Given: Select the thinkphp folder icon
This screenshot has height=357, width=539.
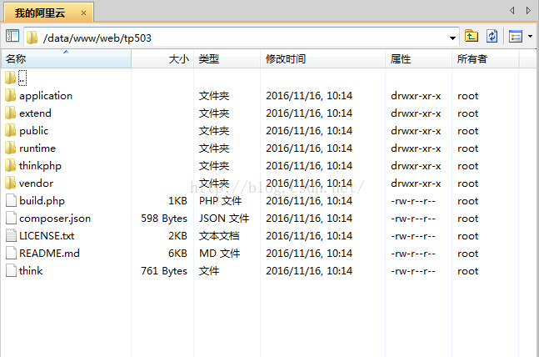Looking at the screenshot, I should tap(10, 166).
